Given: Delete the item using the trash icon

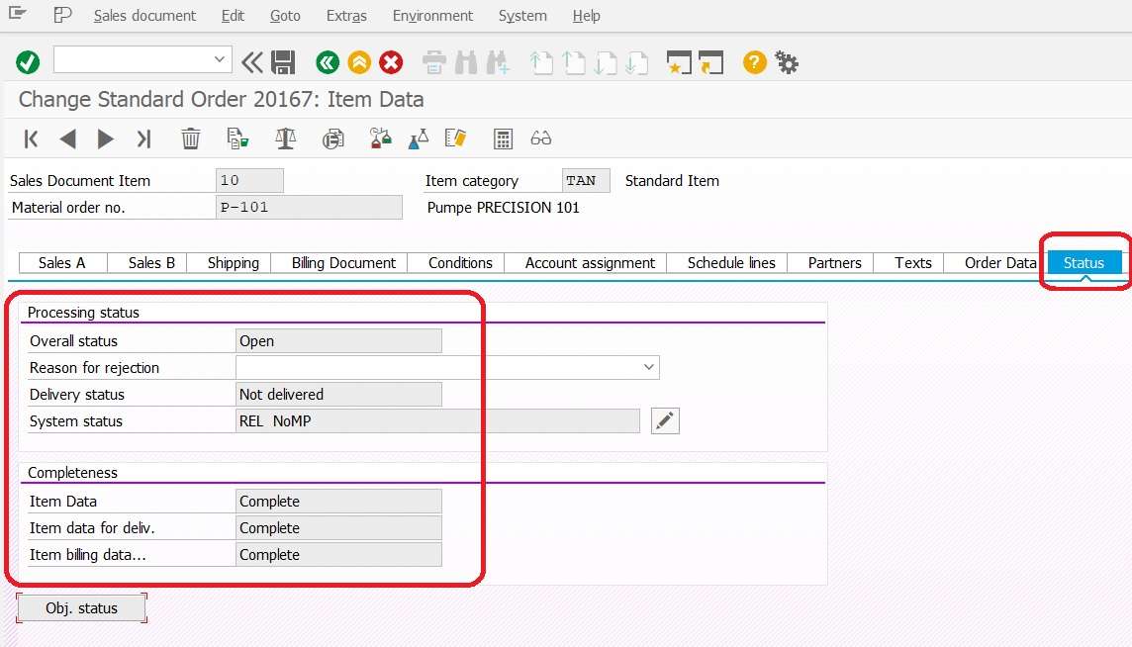Looking at the screenshot, I should coord(191,139).
